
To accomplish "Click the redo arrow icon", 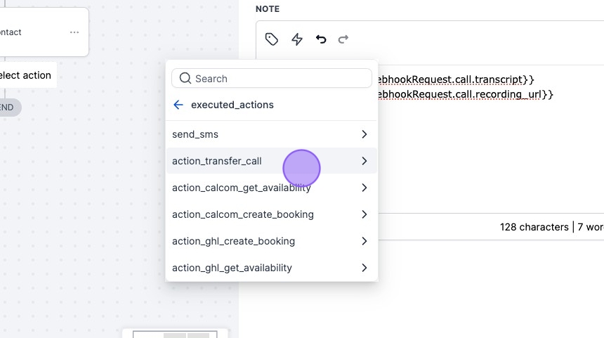I will (x=343, y=39).
